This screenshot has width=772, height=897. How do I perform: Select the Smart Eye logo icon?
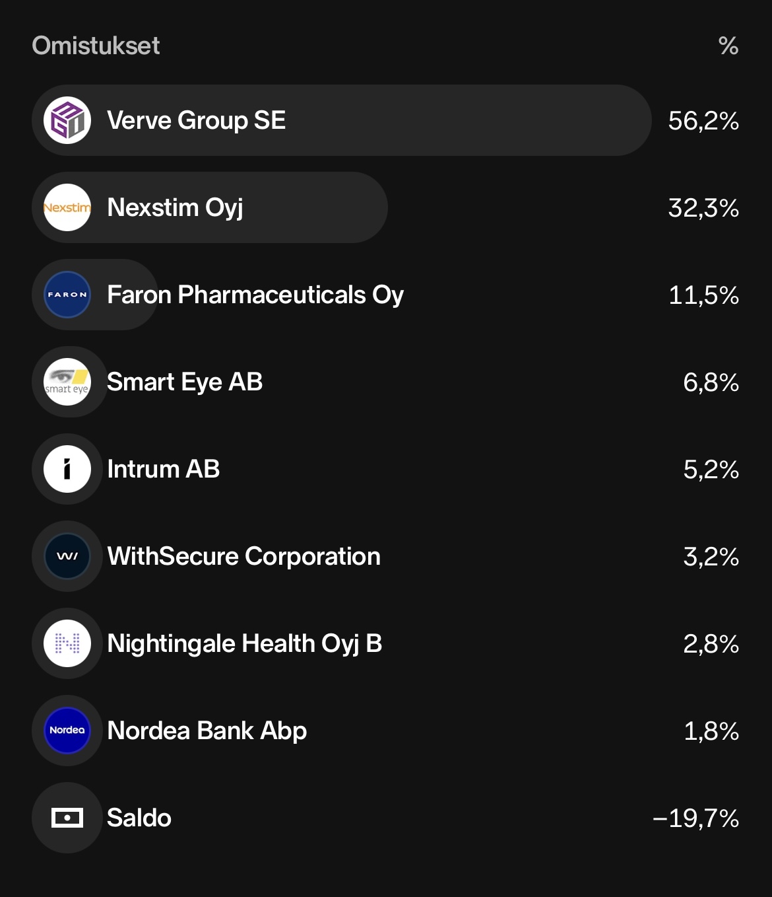[x=67, y=382]
